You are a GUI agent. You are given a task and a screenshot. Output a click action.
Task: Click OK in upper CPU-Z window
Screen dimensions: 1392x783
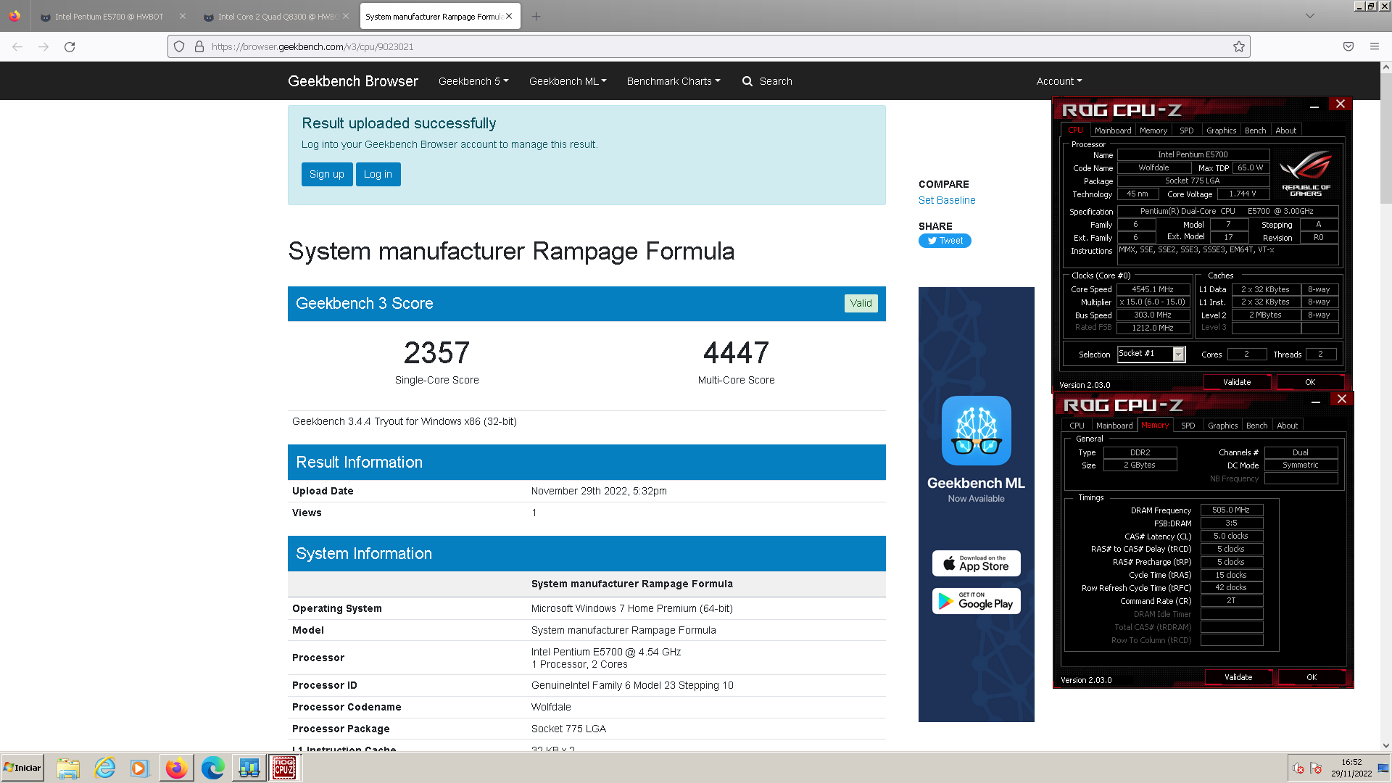pos(1310,382)
